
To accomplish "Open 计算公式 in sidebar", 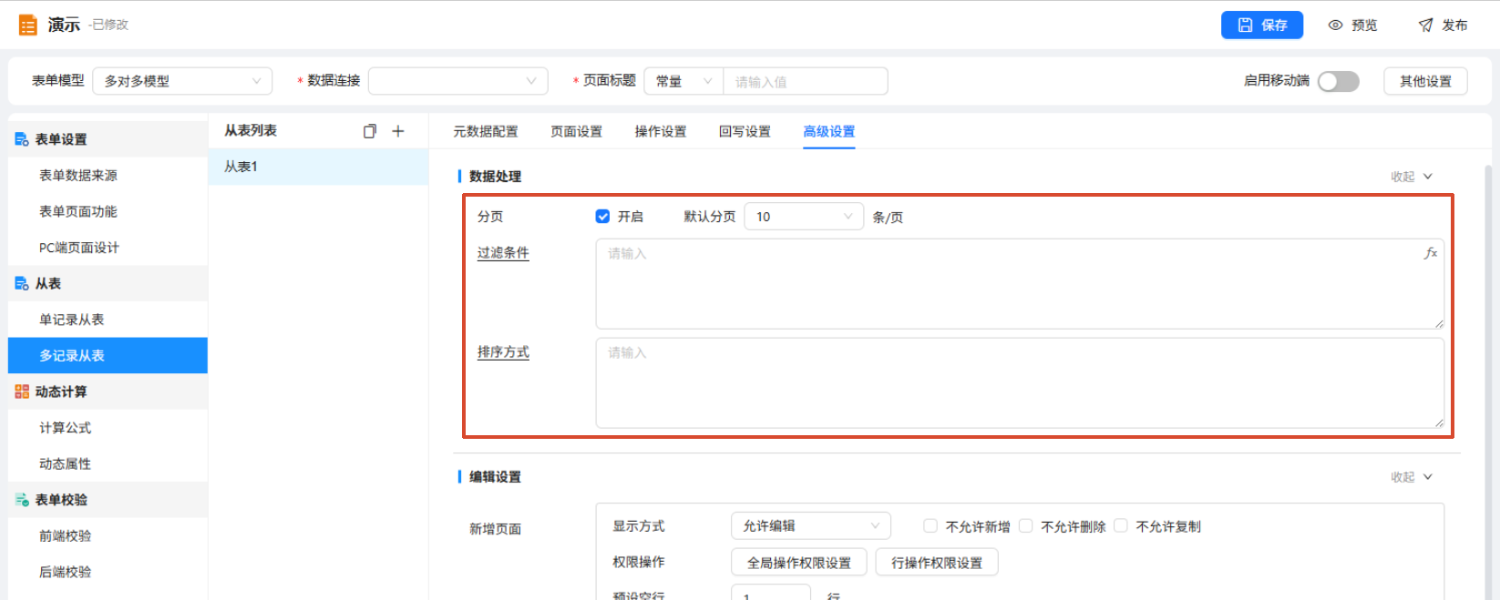I will [108, 428].
